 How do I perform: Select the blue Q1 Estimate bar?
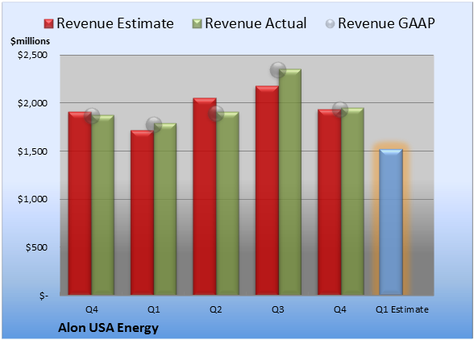coord(391,222)
